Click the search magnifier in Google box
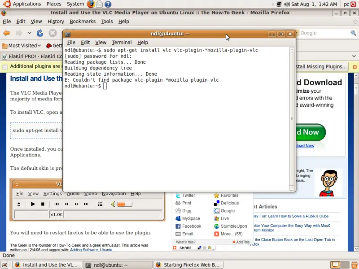 click(353, 33)
